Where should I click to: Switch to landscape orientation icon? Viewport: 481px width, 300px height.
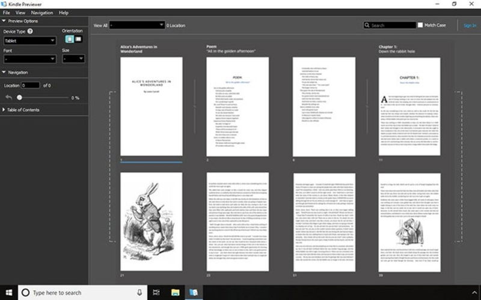click(x=78, y=39)
